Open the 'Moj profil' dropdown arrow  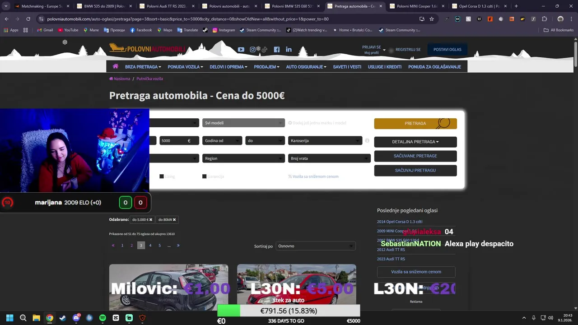384,50
